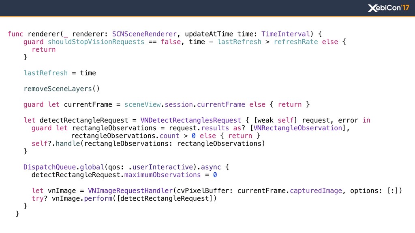
Task: Select the 'global' method name
Action: click(x=92, y=167)
